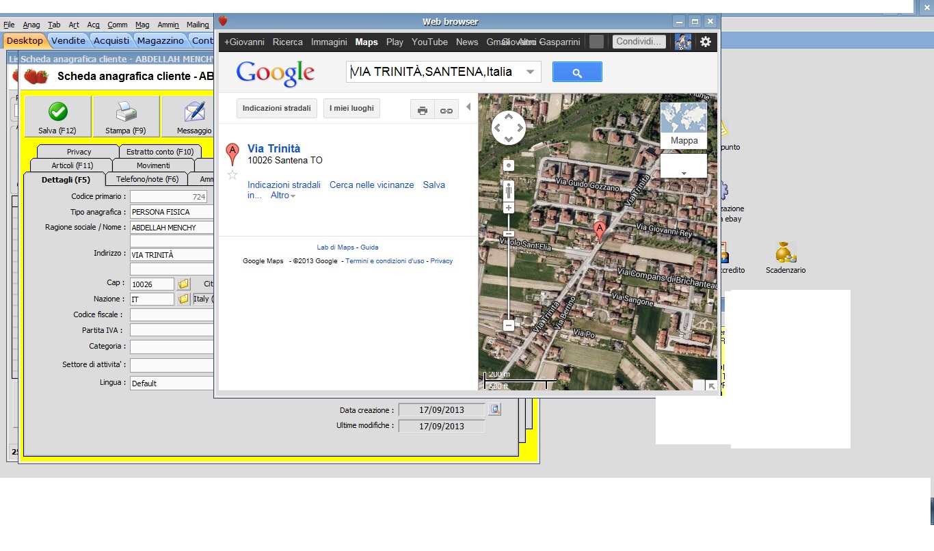The height and width of the screenshot is (551, 934).
Task: Open the Articoli (F11) tab
Action: pos(72,165)
